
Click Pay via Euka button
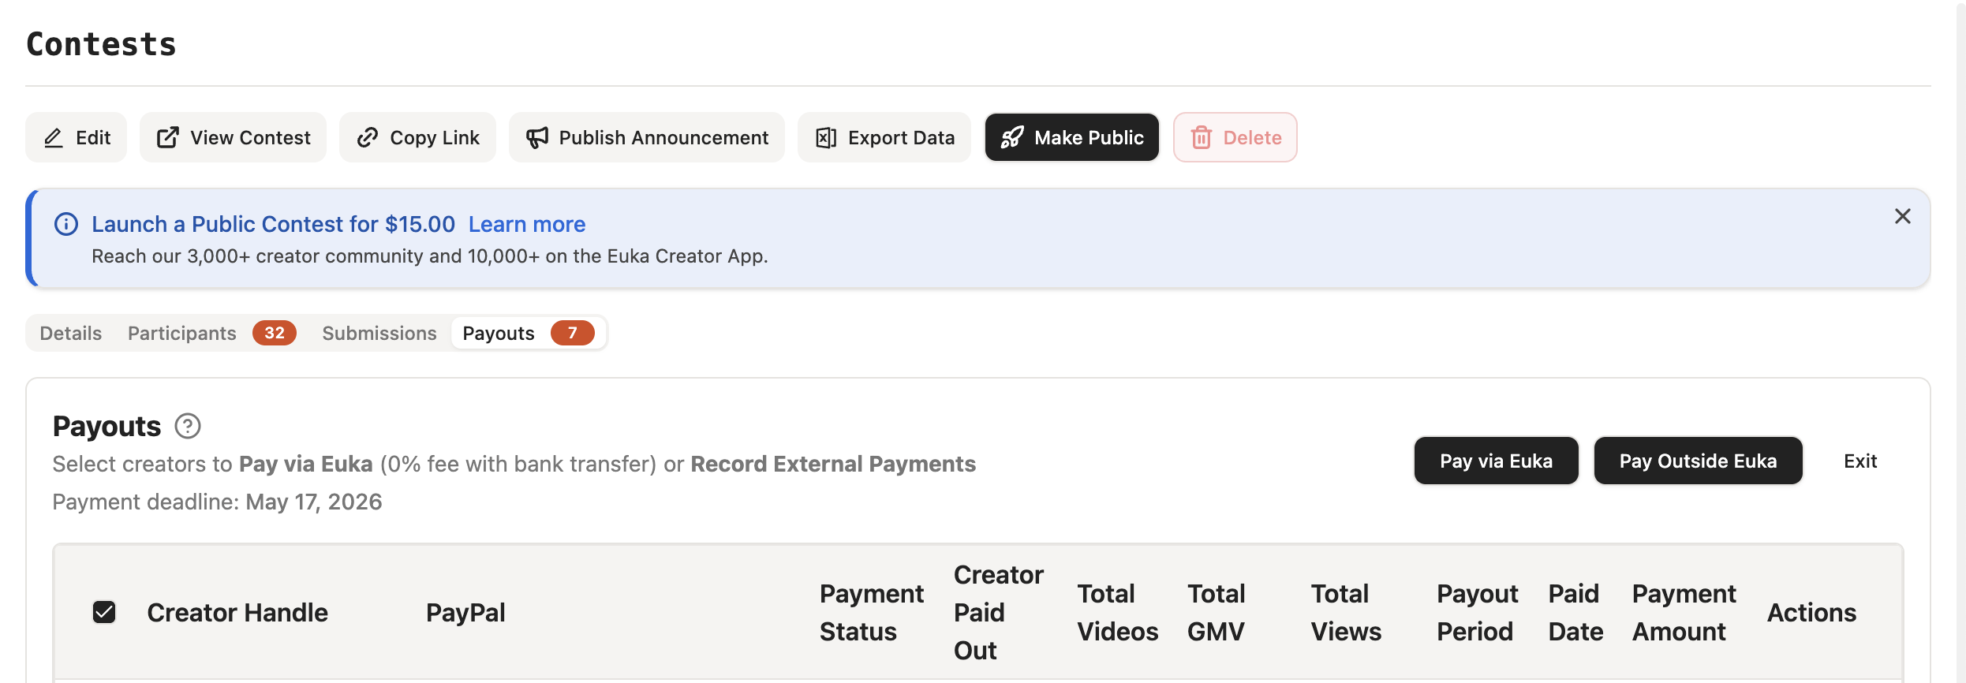(x=1496, y=461)
